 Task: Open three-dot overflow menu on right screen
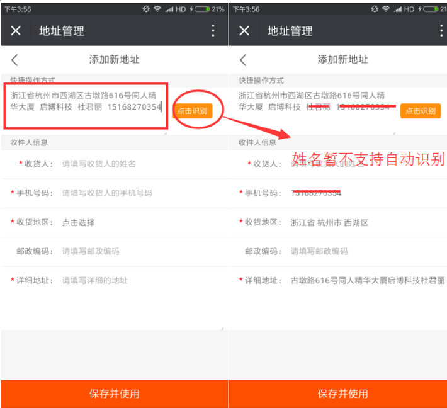441,31
